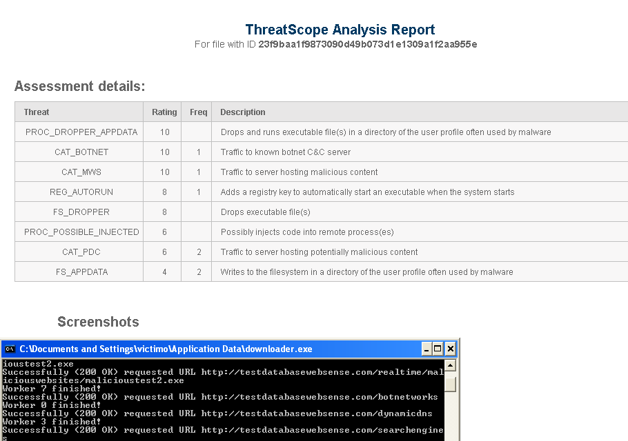
Task: Close the downloader.exe console window
Action: (x=450, y=349)
